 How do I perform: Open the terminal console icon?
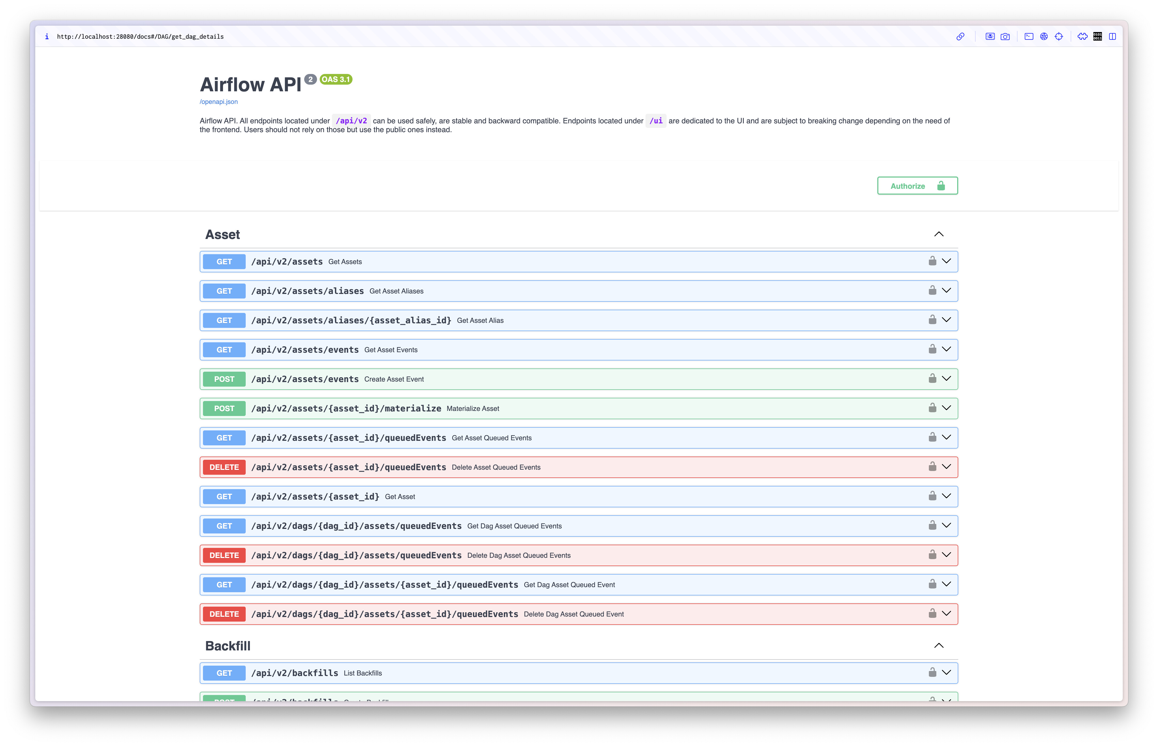[x=1029, y=37]
